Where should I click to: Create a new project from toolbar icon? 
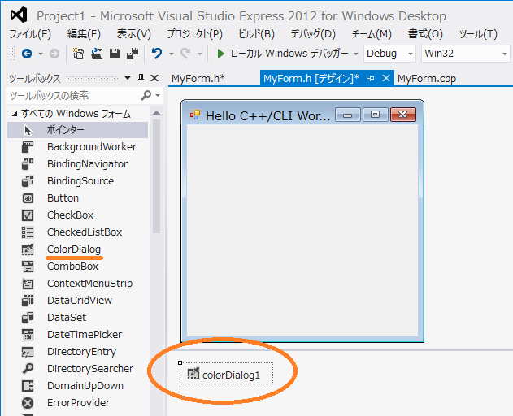tap(78, 54)
